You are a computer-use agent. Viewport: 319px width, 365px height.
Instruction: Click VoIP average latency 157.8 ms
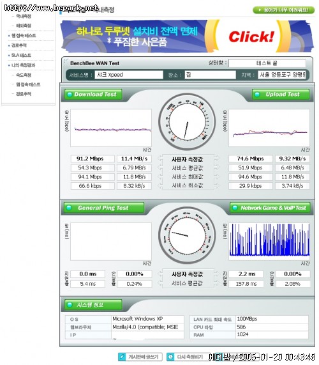[246, 284]
